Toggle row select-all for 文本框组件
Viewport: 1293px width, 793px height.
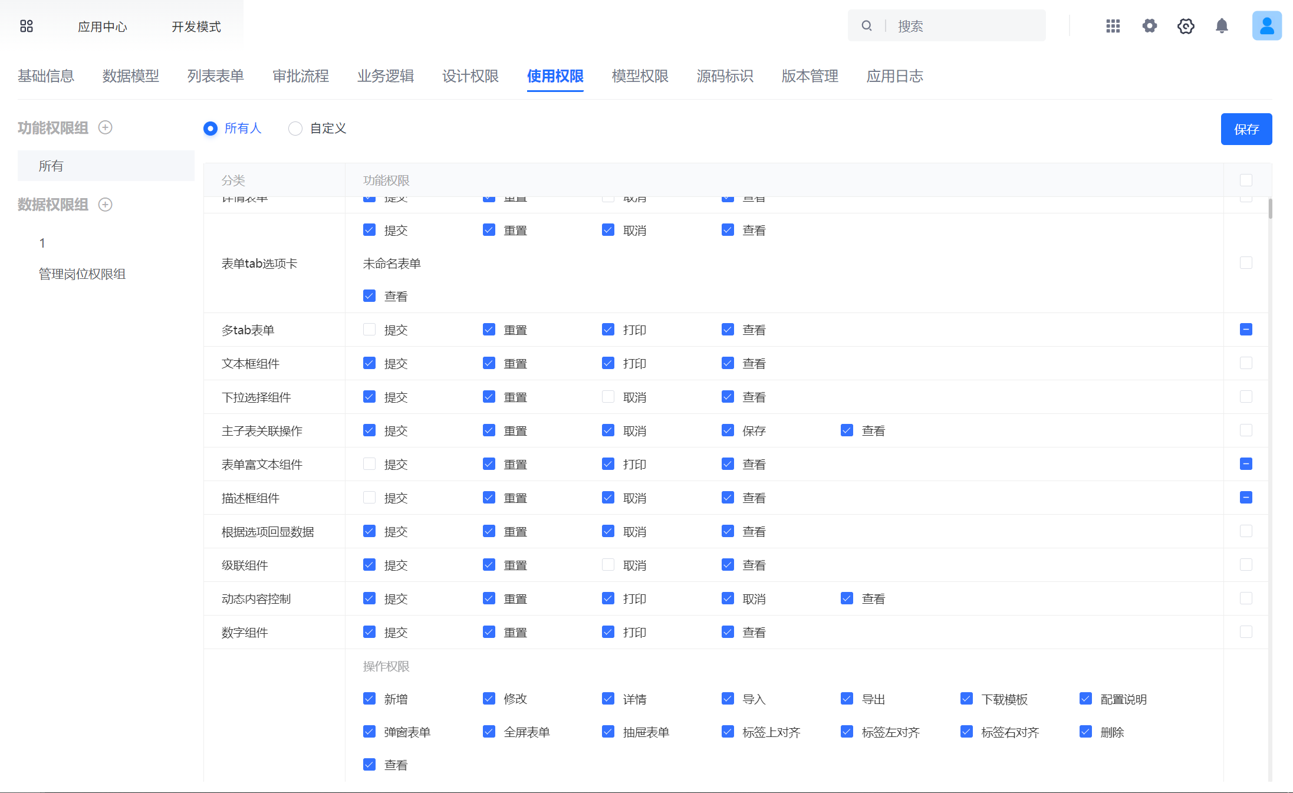click(x=1246, y=363)
